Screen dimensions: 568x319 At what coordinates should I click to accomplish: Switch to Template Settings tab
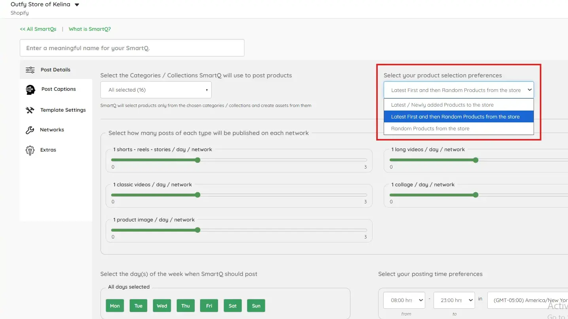(56, 110)
